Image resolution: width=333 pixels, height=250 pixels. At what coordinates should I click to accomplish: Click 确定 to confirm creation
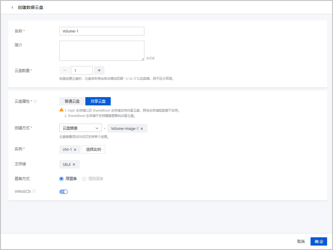point(319,241)
